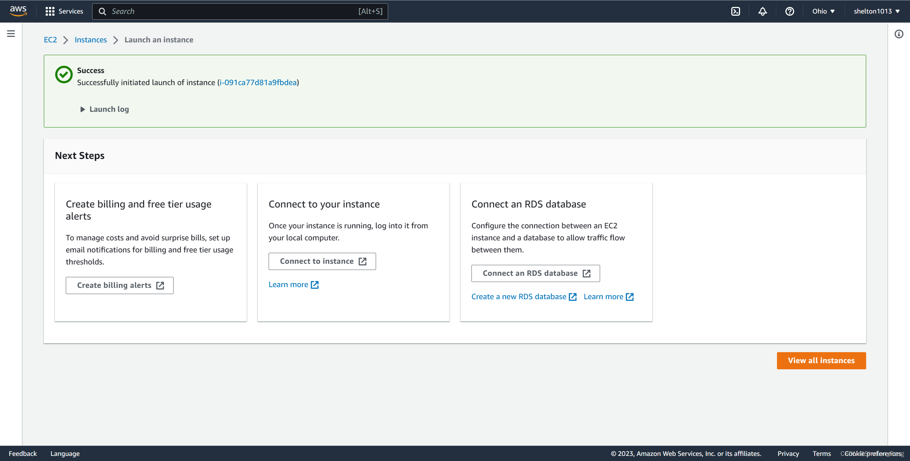The height and width of the screenshot is (461, 910).
Task: Click the Next Steps heading
Action: [80, 156]
